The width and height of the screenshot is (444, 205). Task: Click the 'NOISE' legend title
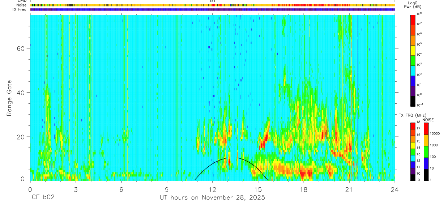tap(428, 120)
